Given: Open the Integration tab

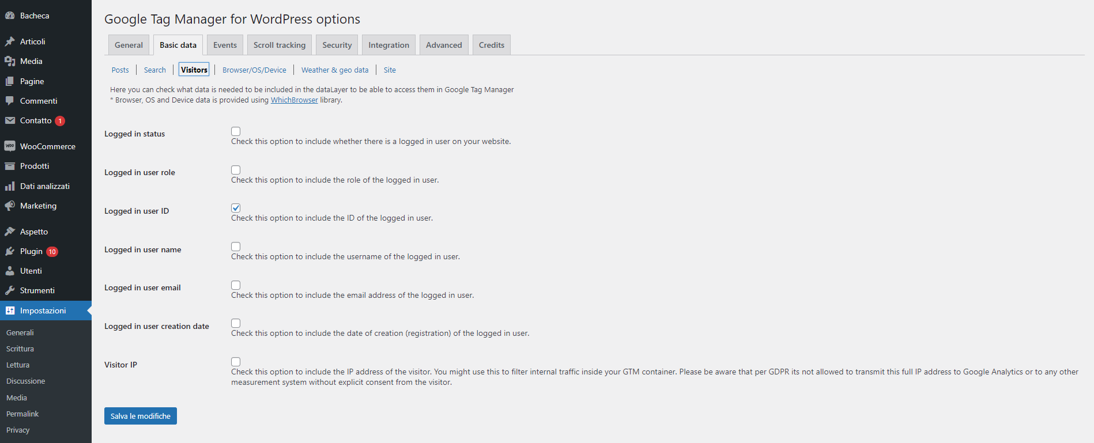Looking at the screenshot, I should coord(388,45).
